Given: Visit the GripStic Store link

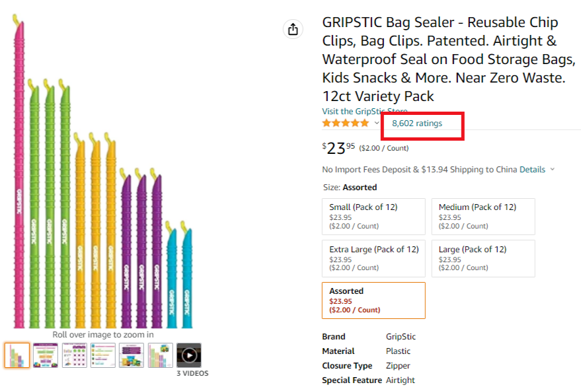Looking at the screenshot, I should 364,112.
